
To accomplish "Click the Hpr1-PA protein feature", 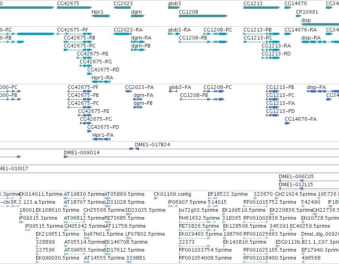I will coord(102,139).
